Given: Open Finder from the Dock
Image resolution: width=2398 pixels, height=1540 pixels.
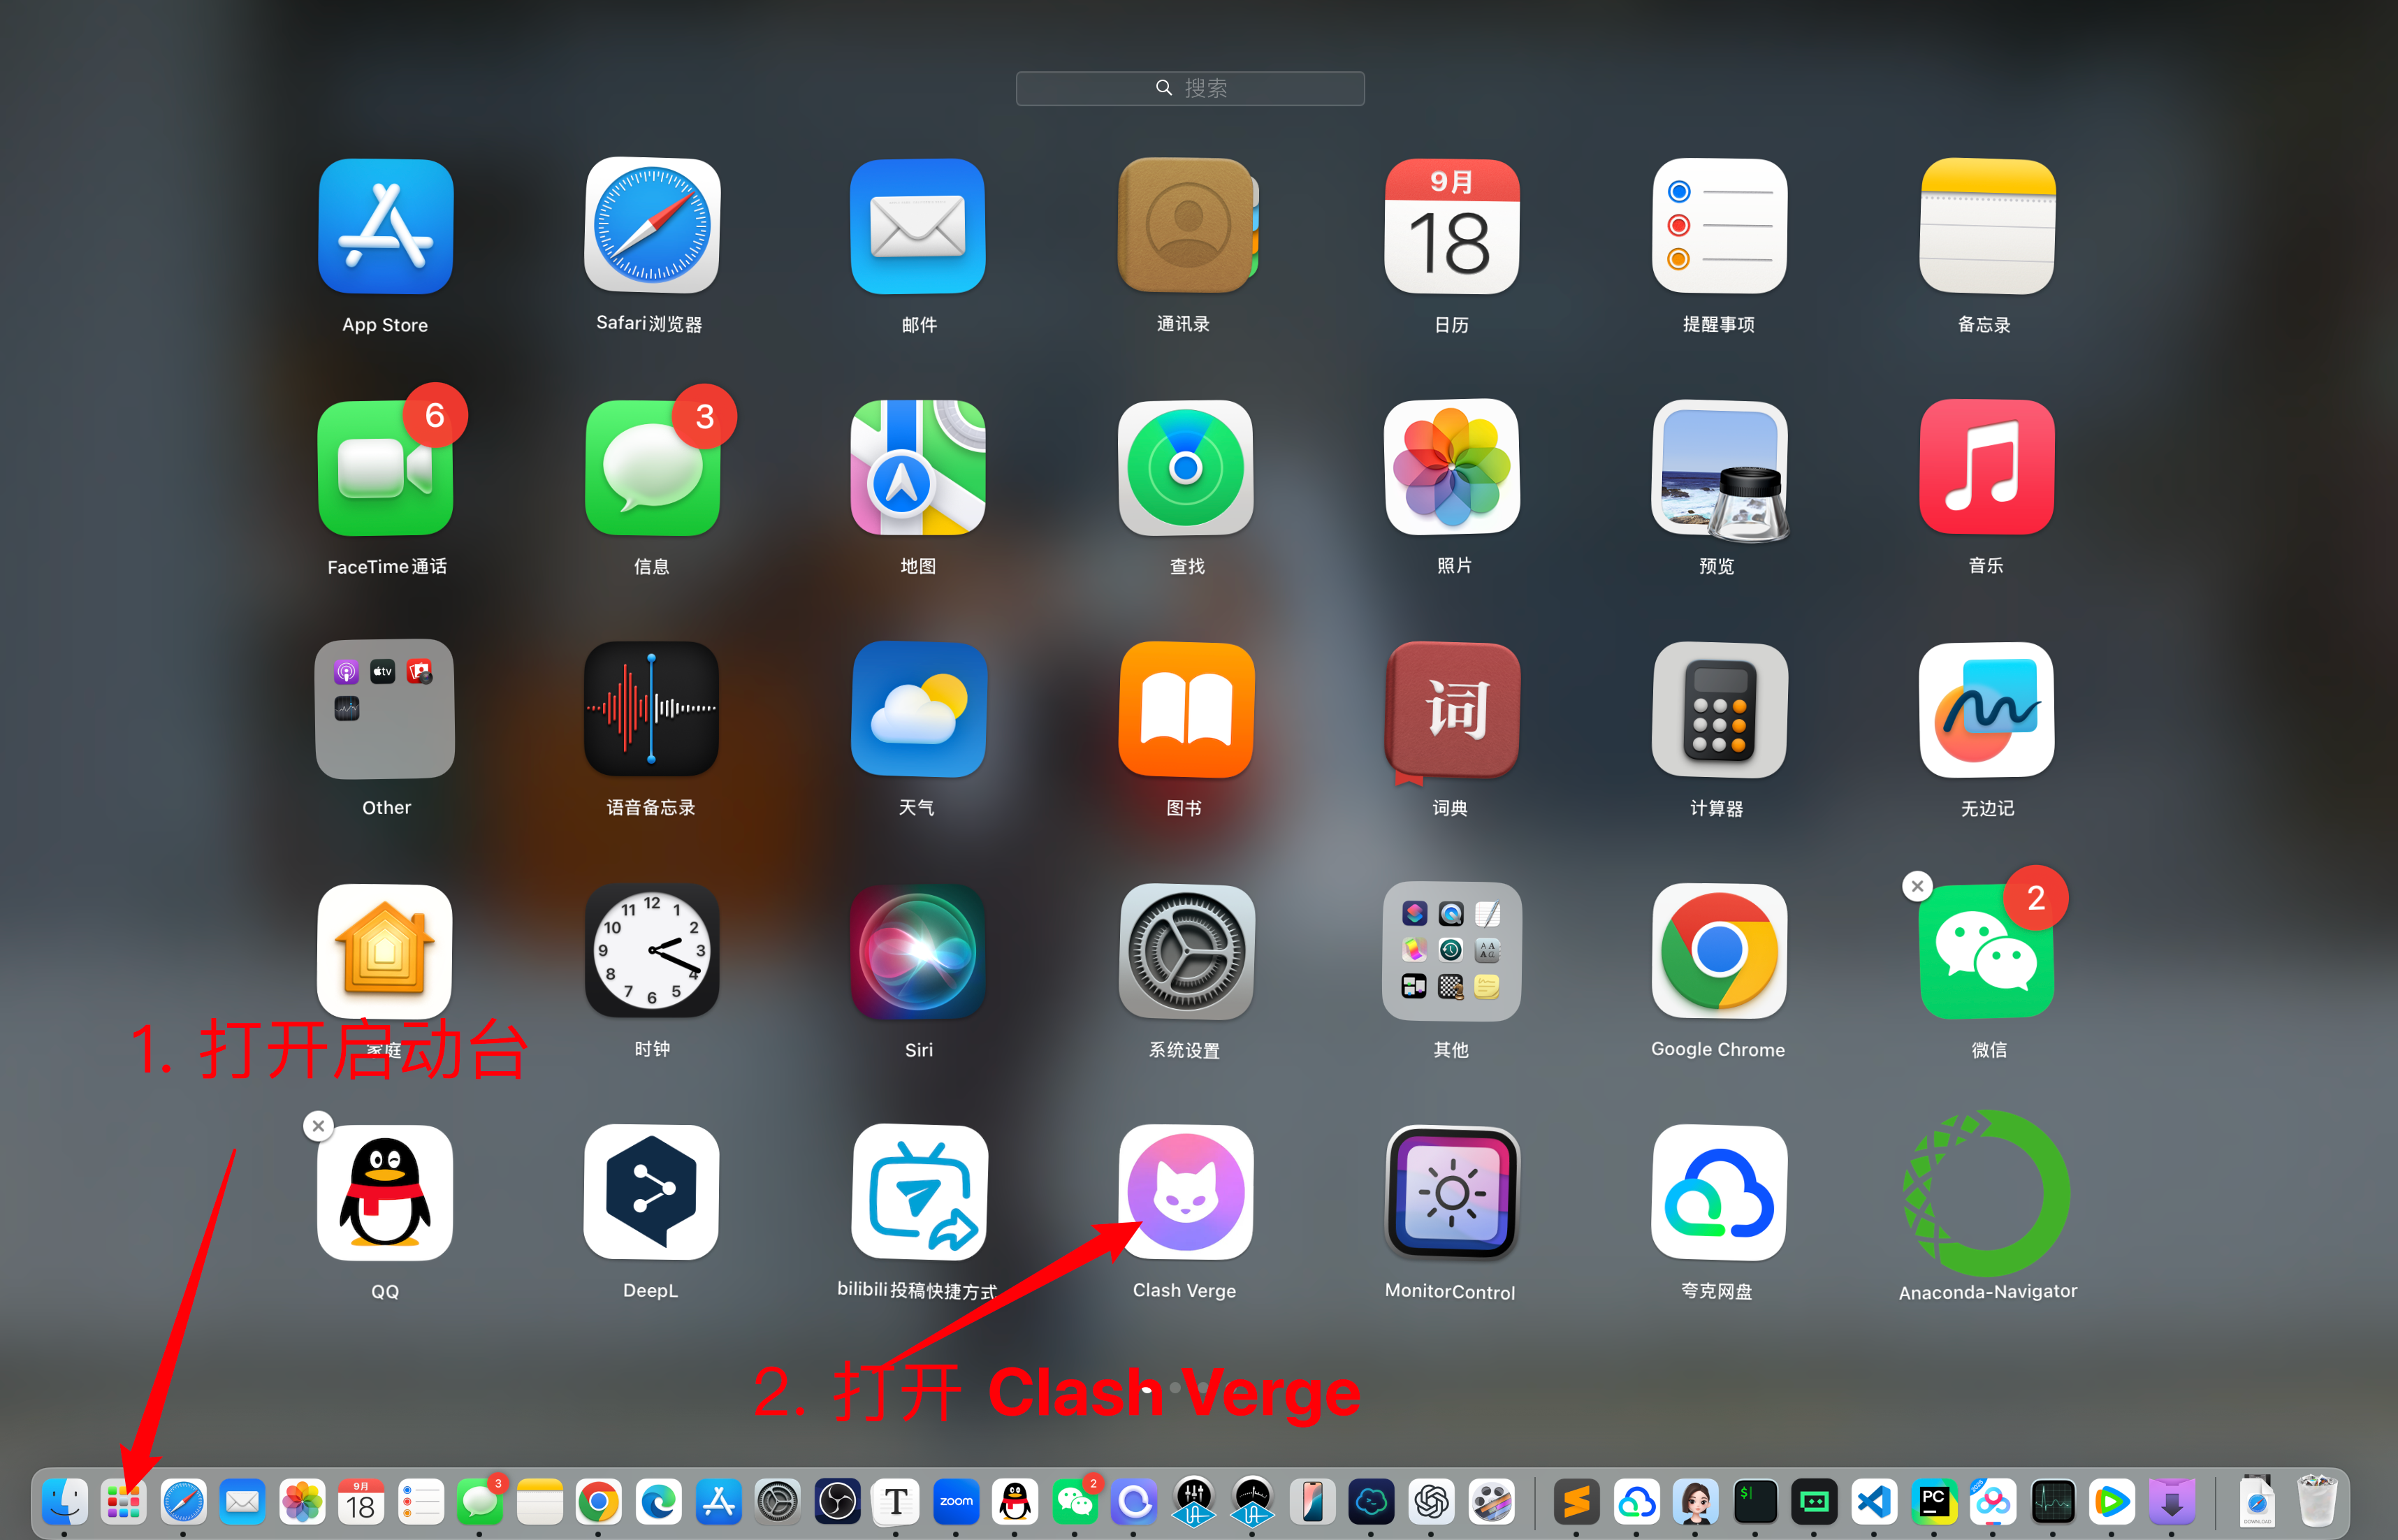Looking at the screenshot, I should click(x=64, y=1501).
